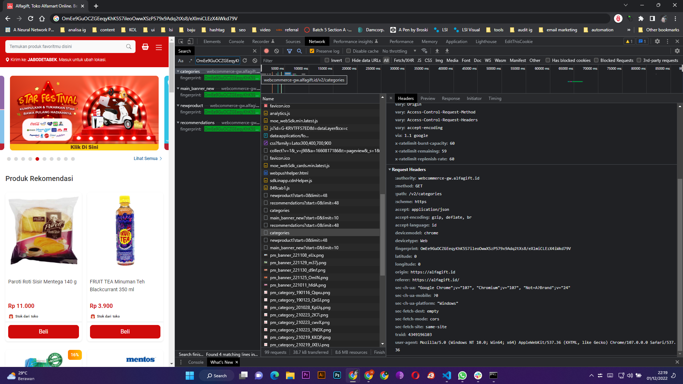Import HAR file upload arrow
The height and width of the screenshot is (384, 683).
(437, 51)
